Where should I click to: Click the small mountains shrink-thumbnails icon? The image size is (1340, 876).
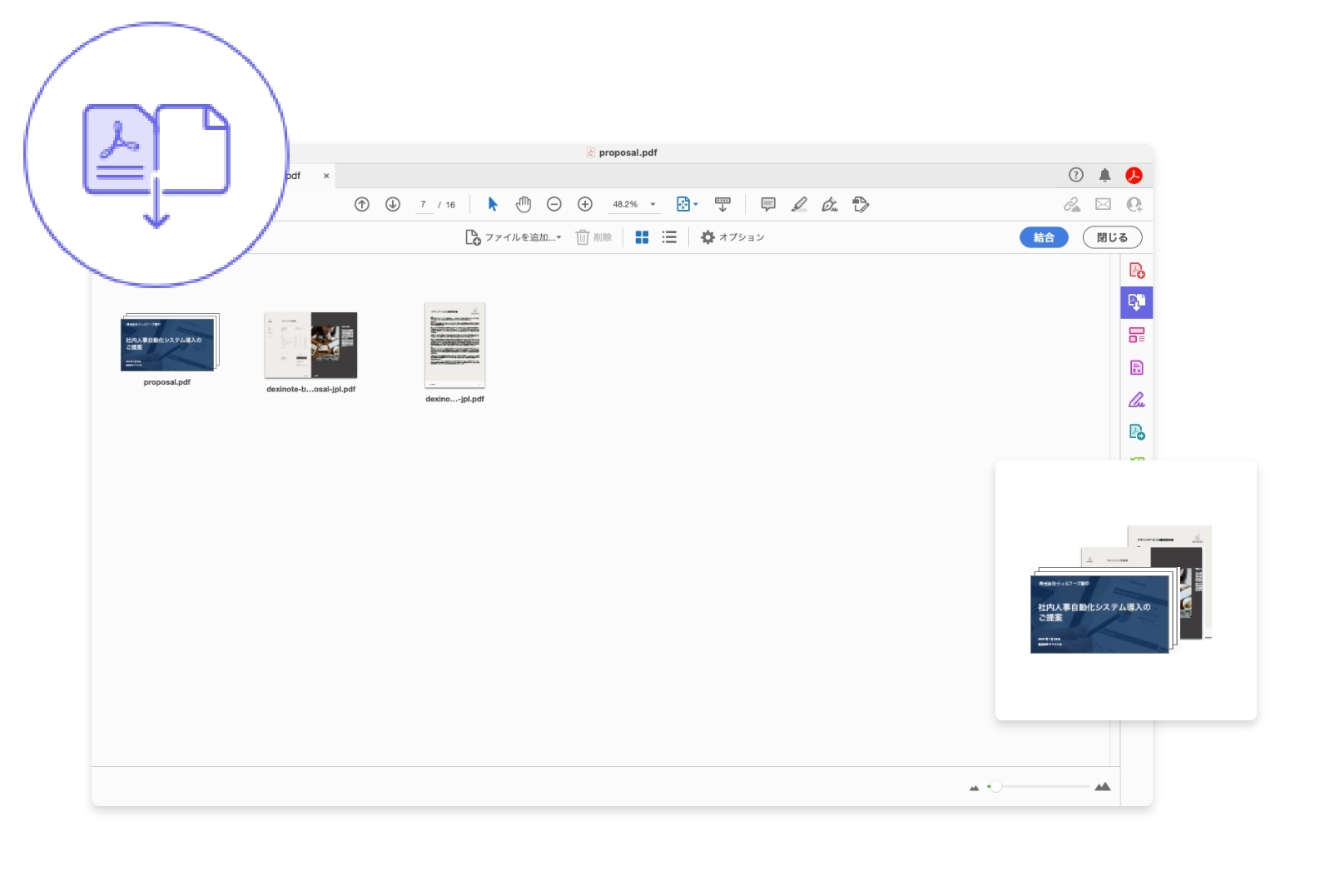974,788
